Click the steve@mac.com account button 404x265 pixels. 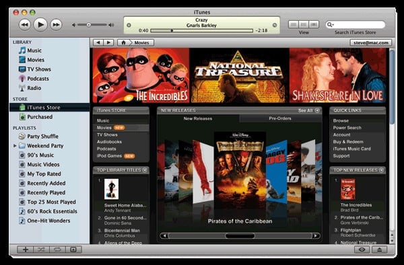pyautogui.click(x=371, y=42)
